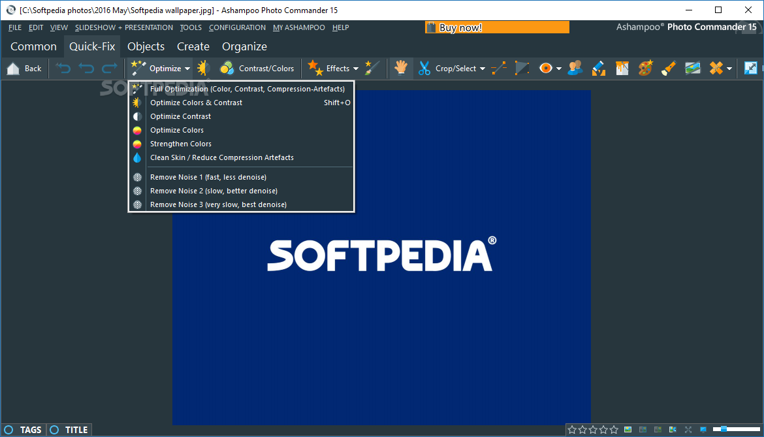Click the Softpedia image on canvas
The height and width of the screenshot is (437, 764).
pos(381,257)
